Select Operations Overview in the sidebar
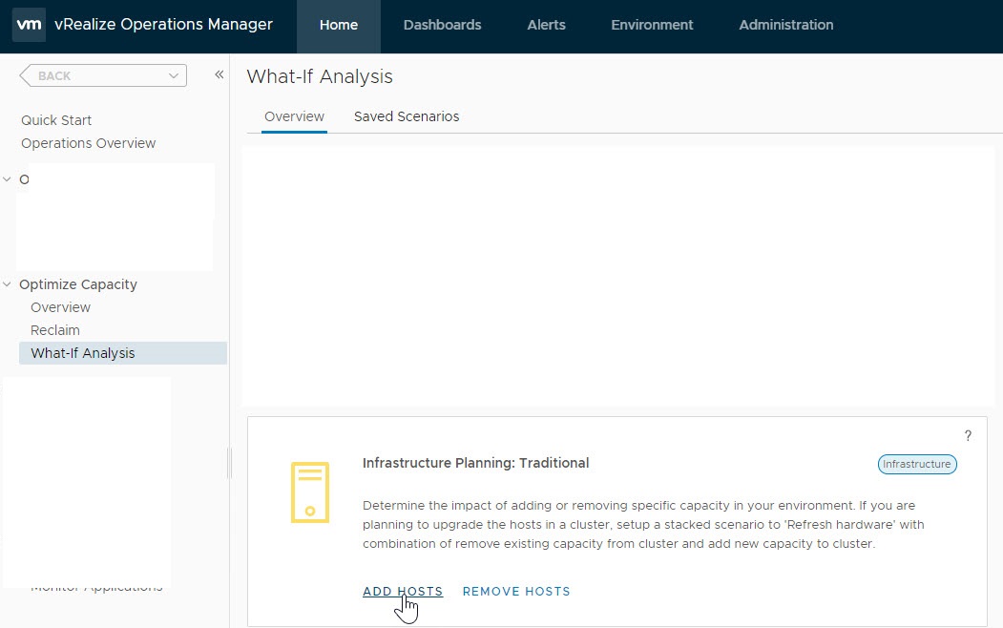The height and width of the screenshot is (628, 1003). (x=88, y=143)
